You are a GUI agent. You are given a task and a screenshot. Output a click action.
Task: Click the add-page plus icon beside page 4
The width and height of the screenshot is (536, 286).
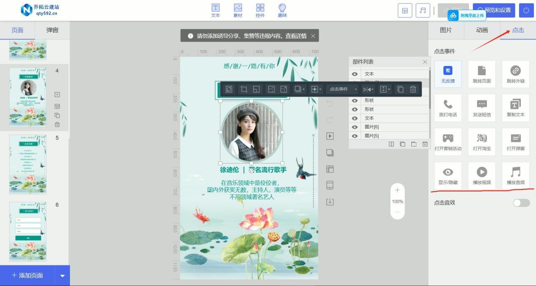[57, 95]
